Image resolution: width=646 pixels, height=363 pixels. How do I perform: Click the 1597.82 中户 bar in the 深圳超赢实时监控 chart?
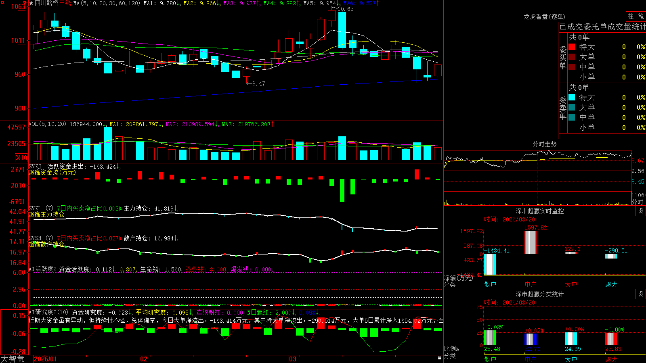coord(531,242)
